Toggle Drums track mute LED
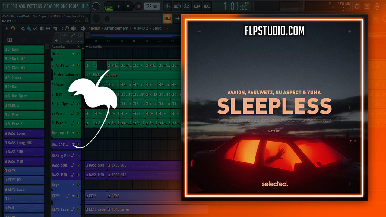 (78, 54)
